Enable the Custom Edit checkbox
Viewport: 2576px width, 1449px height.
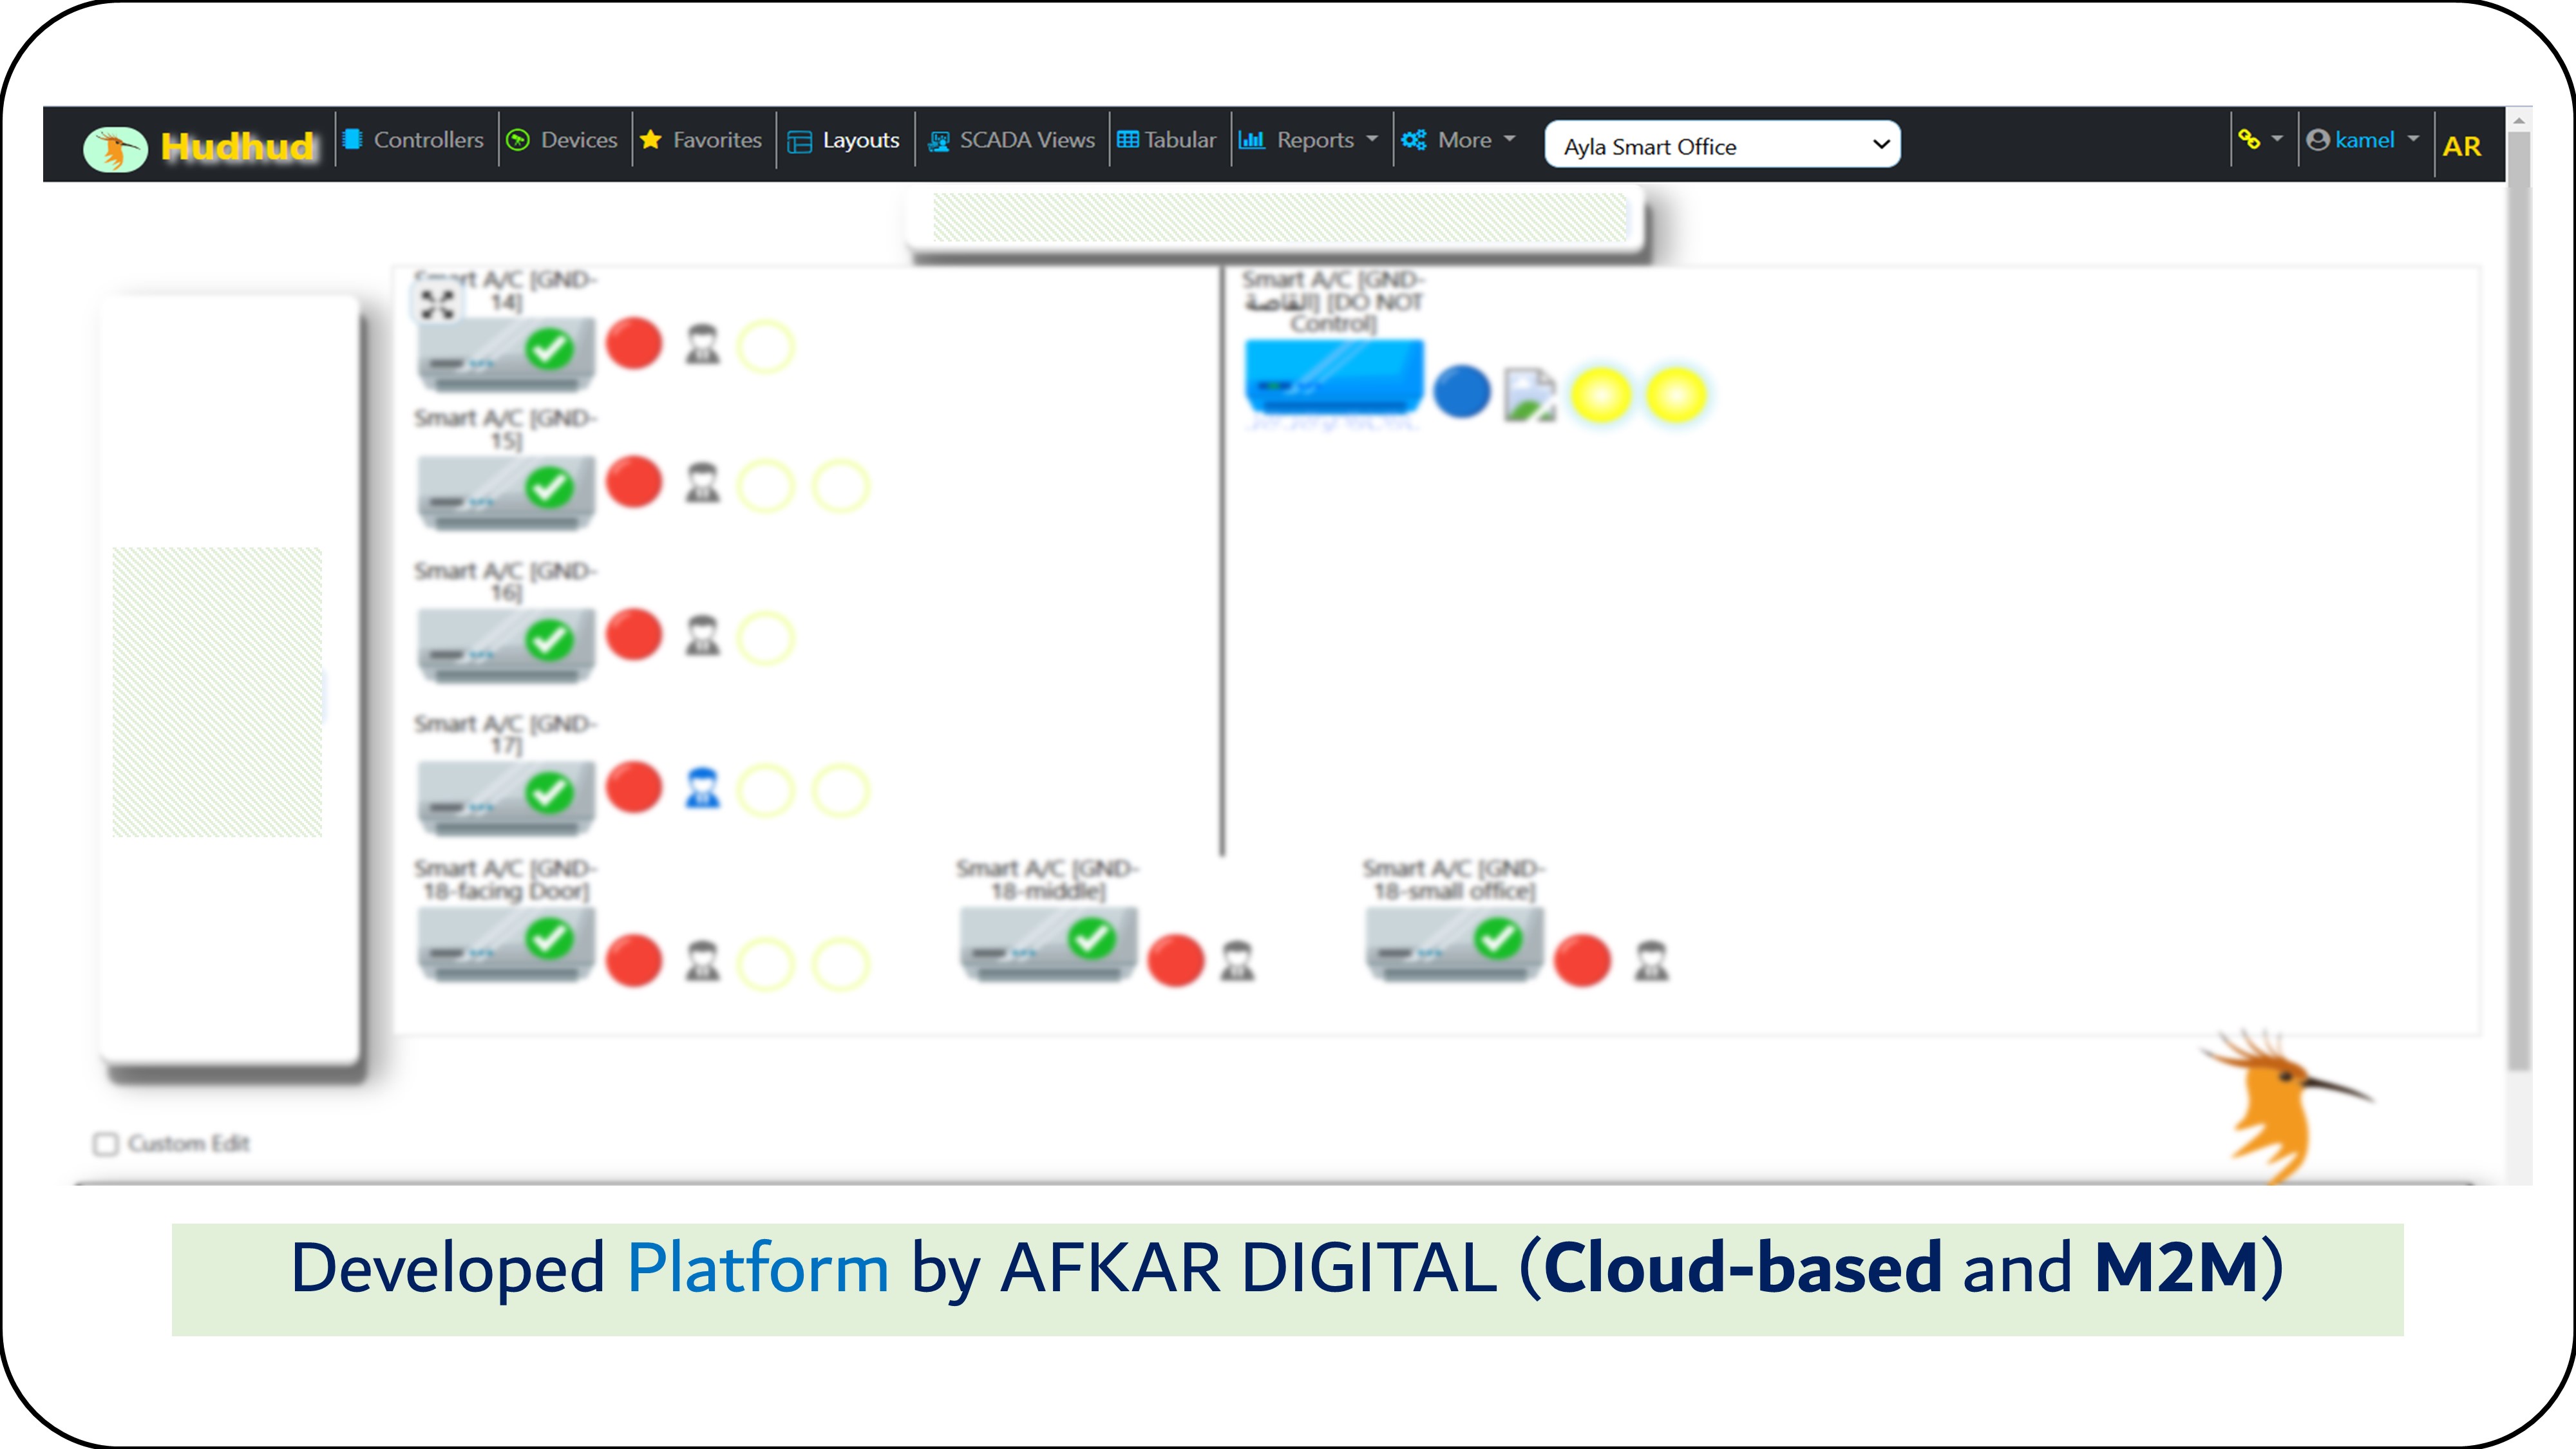coord(105,1144)
